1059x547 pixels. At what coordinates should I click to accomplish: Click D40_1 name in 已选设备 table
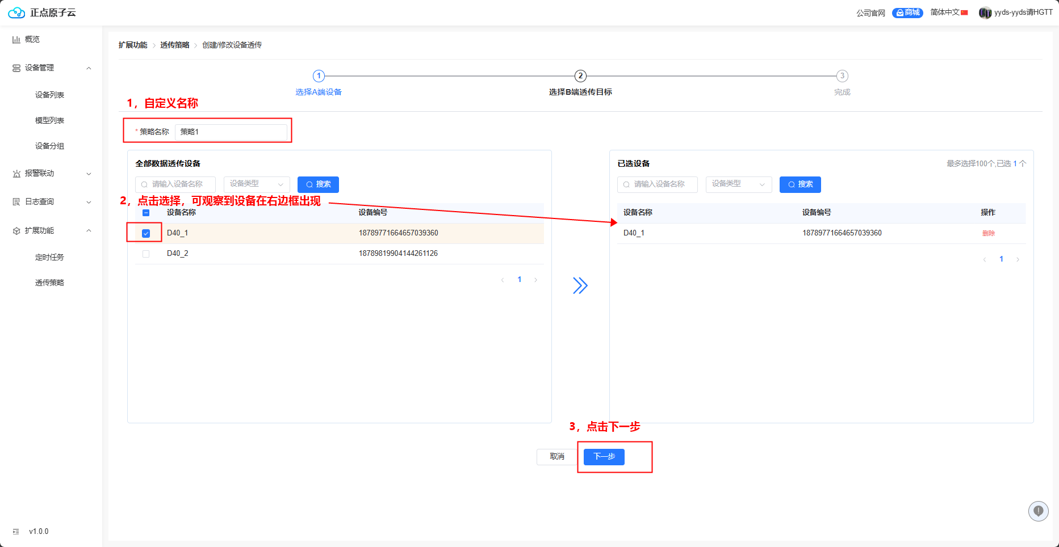tap(634, 233)
